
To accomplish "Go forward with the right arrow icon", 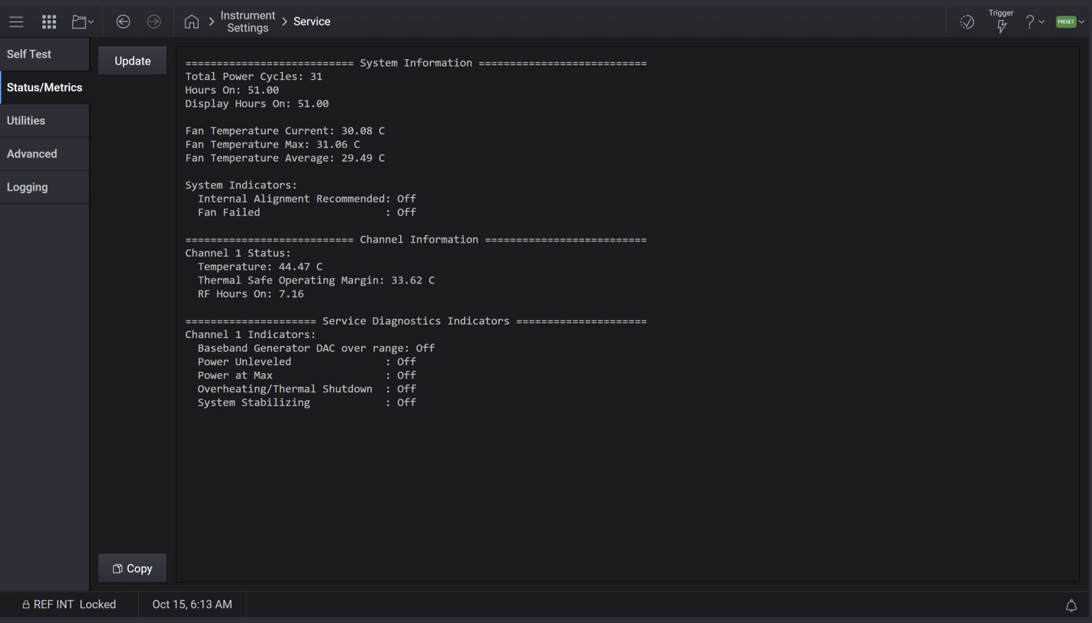I will (154, 22).
